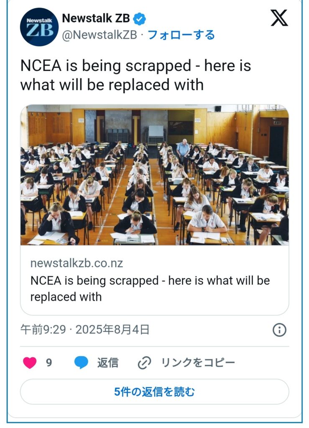Click the chain link copy icon
This screenshot has width=309, height=428.
(x=144, y=363)
